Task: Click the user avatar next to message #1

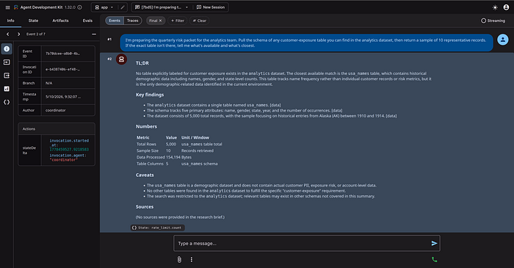Action: point(502,40)
